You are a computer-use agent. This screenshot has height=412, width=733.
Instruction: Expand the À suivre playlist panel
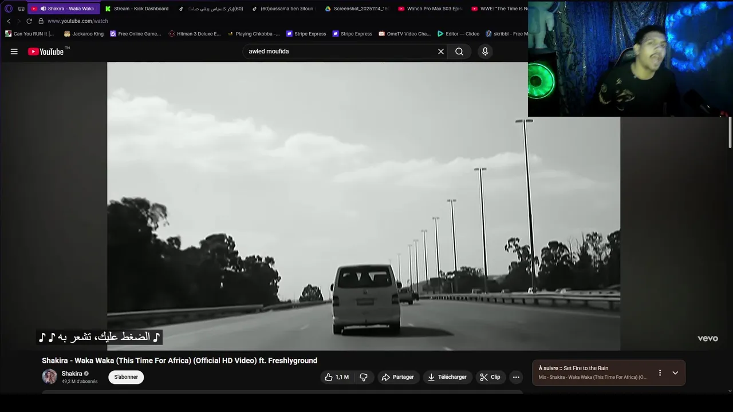pyautogui.click(x=675, y=373)
